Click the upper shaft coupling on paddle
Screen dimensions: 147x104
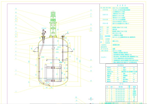click(53, 68)
